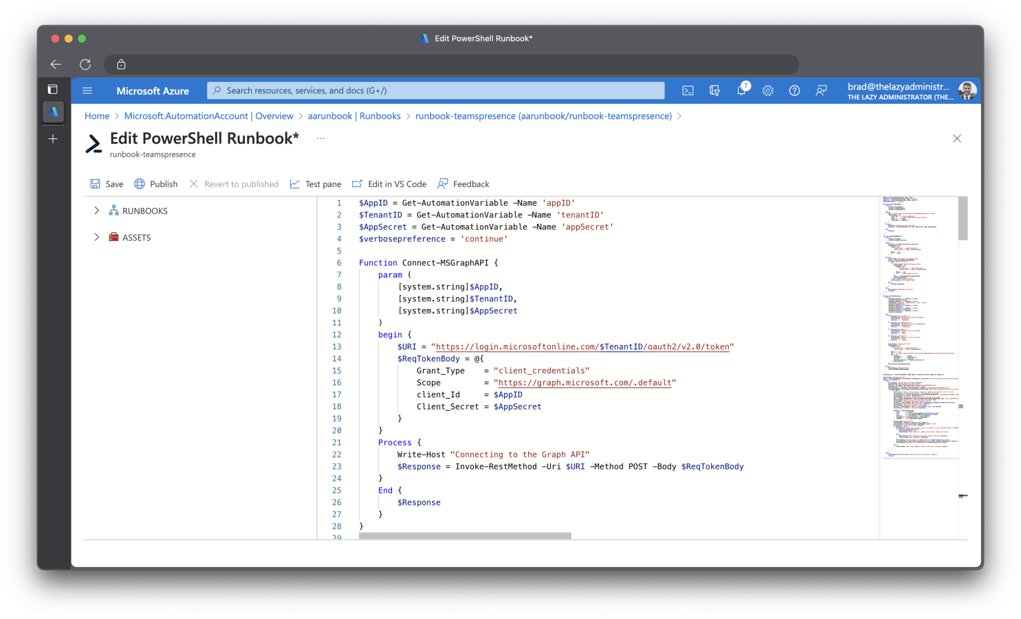The image size is (1021, 619).
Task: Navigate to Home breadcrumb
Action: pos(97,116)
